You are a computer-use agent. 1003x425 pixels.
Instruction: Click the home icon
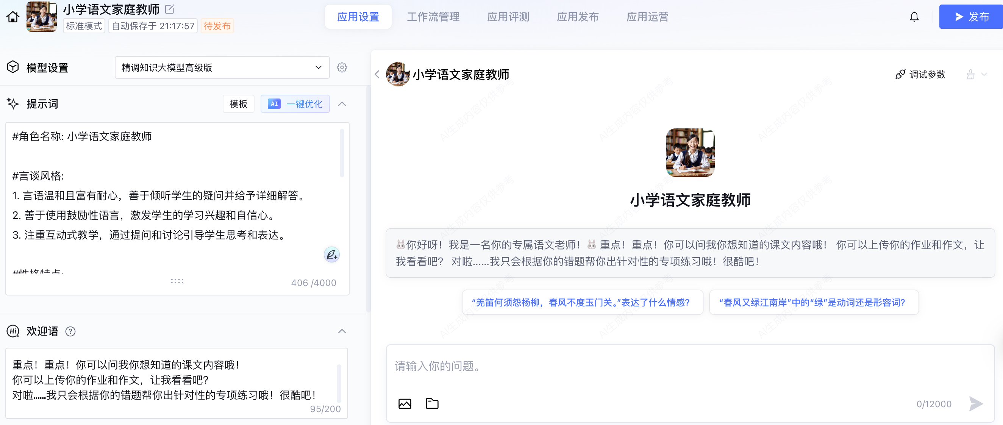tap(13, 17)
